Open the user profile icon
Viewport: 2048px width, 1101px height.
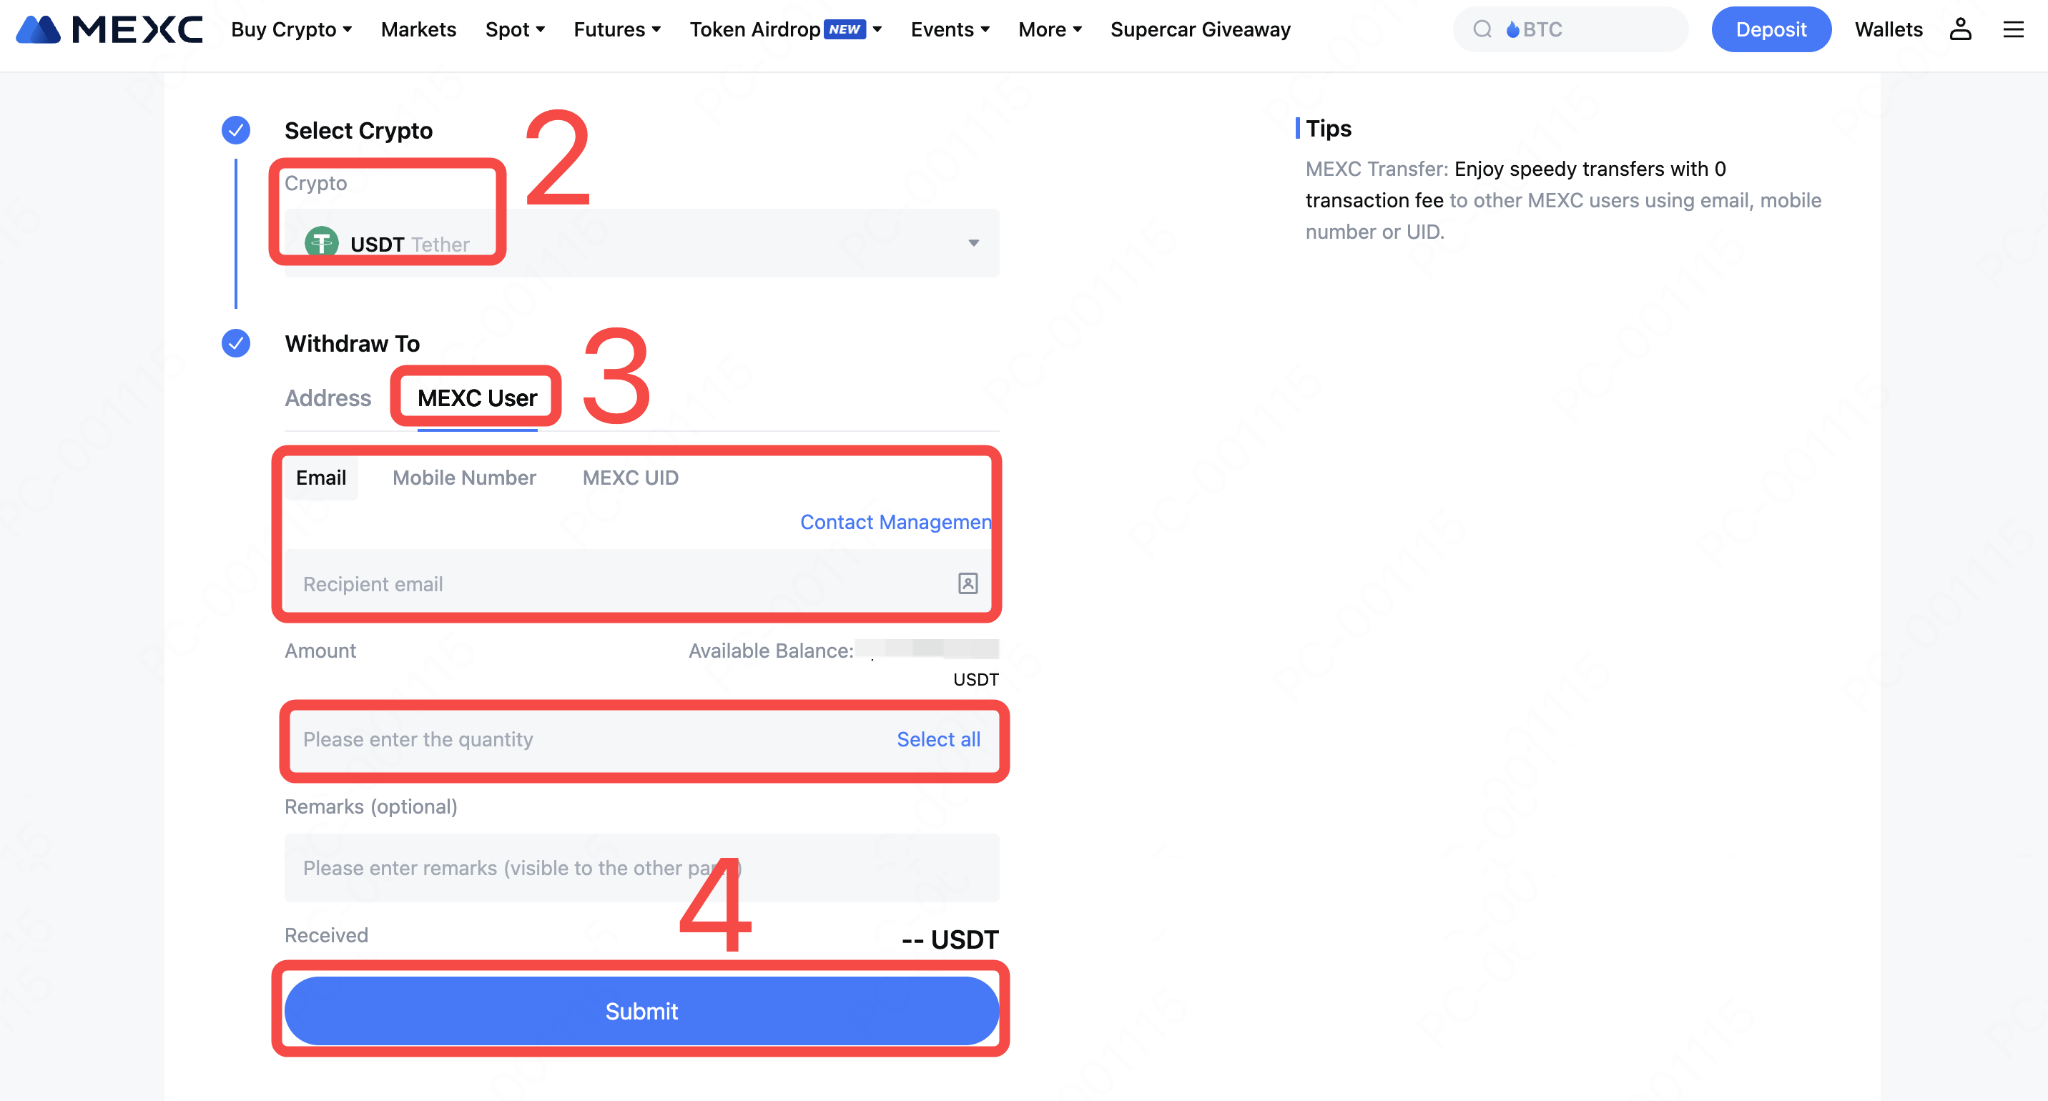click(x=1960, y=29)
